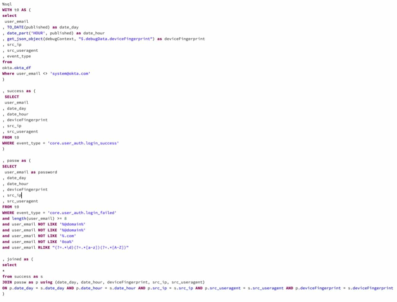Click the '0oa%' pattern string
Screen dimensions: 397x302
66,242
